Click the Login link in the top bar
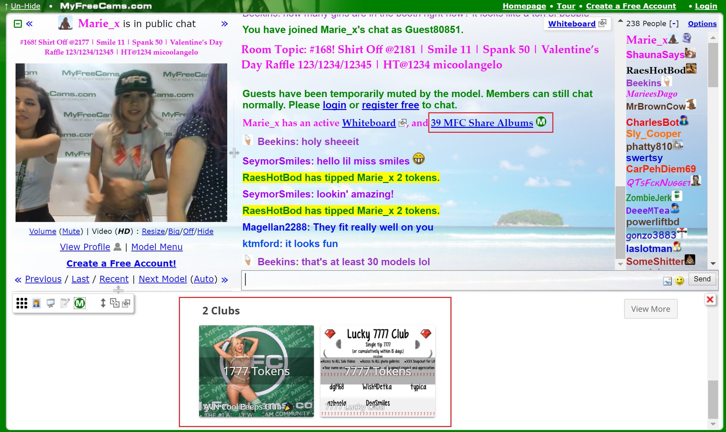Viewport: 726px width, 432px height. tap(706, 6)
